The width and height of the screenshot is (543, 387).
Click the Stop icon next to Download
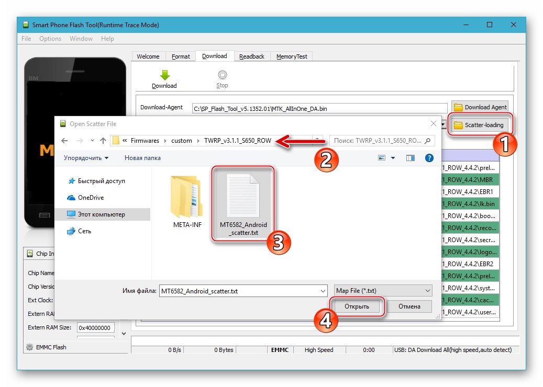coord(222,75)
